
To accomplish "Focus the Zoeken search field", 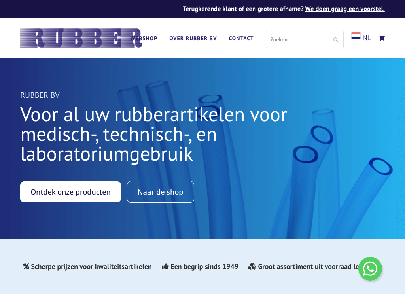I will [x=299, y=39].
